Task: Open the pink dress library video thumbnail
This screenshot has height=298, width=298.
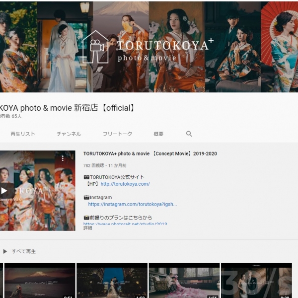Action: (184, 281)
